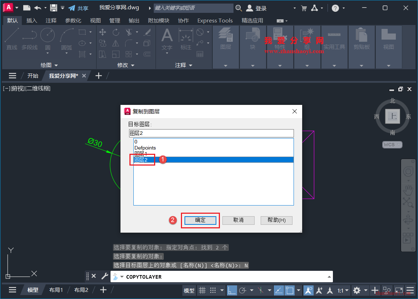The height and width of the screenshot is (299, 418).
Task: Select the Line (直线) drawing tool
Action: click(x=12, y=39)
